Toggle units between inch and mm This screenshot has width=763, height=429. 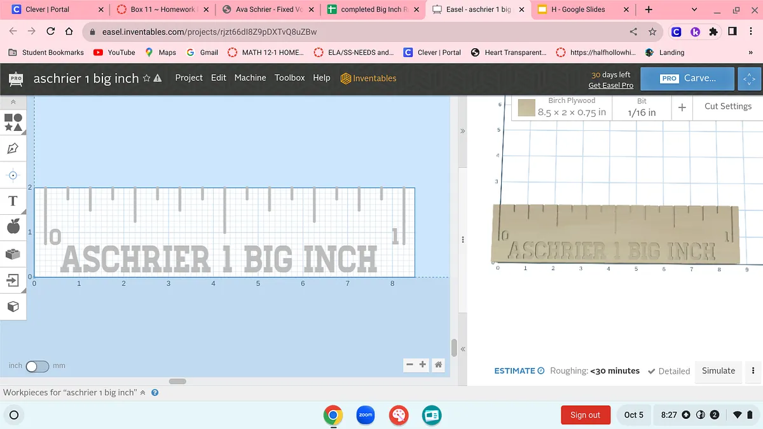[37, 366]
